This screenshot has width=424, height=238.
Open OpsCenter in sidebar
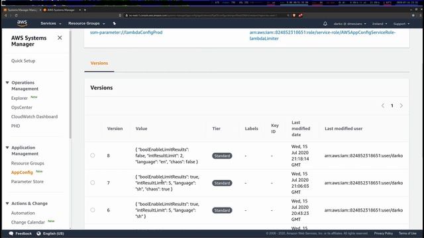pyautogui.click(x=22, y=107)
